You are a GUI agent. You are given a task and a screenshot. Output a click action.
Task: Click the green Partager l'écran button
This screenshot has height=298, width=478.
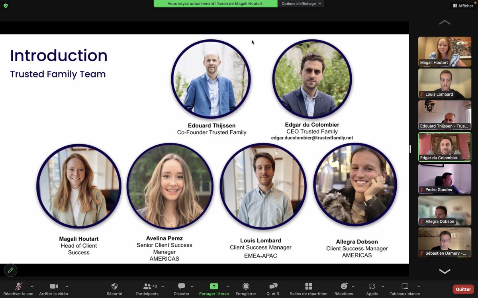pos(214,289)
